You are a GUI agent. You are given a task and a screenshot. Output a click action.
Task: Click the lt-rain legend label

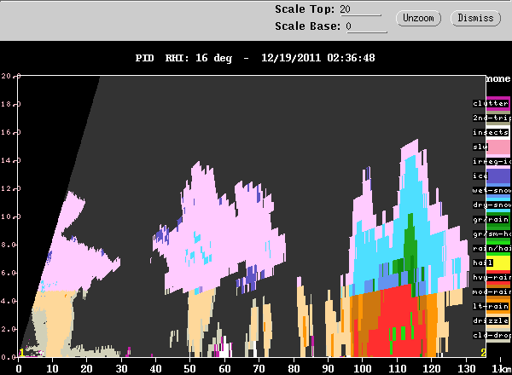(491, 306)
